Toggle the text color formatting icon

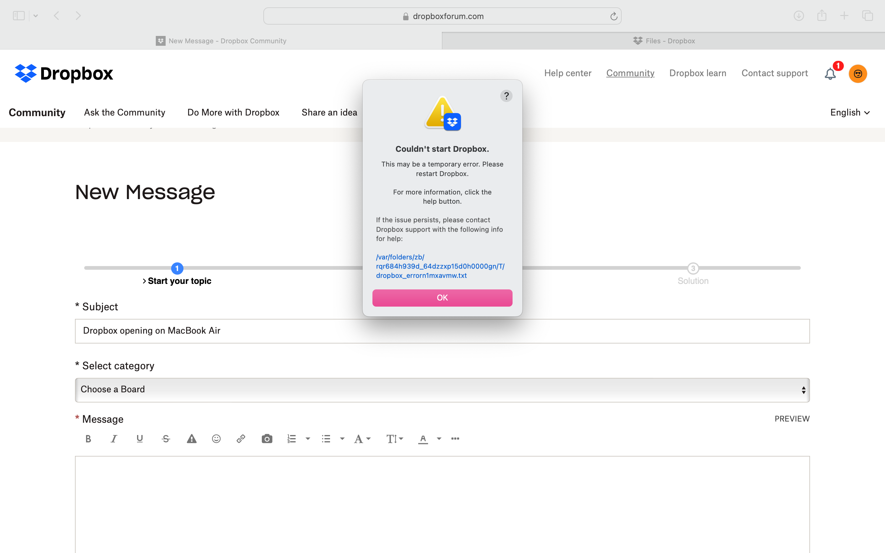(423, 438)
